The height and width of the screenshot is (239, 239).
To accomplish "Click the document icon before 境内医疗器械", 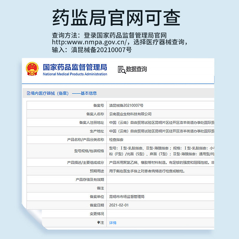I will point(28,93).
